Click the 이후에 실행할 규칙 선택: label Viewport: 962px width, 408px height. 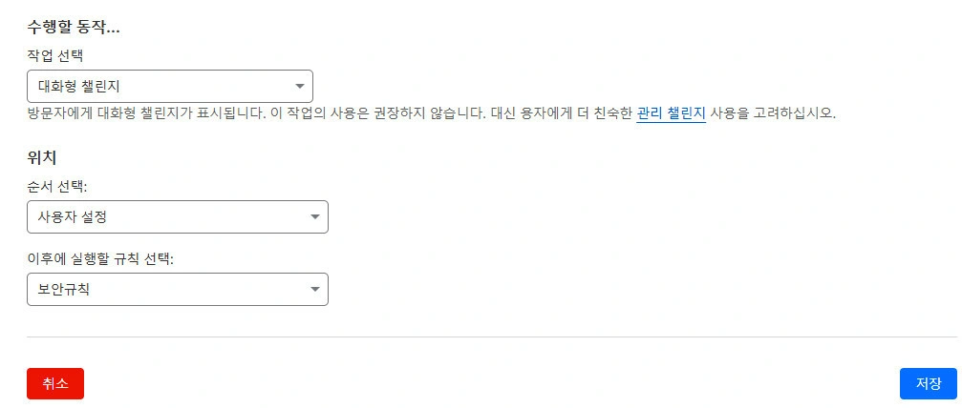coord(100,258)
